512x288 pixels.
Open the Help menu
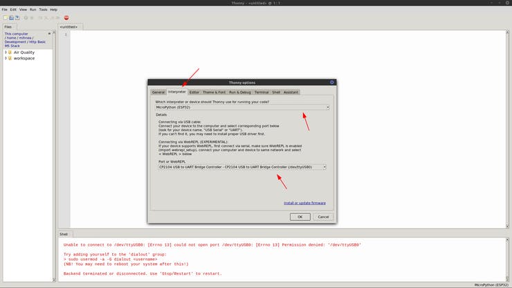(x=53, y=10)
